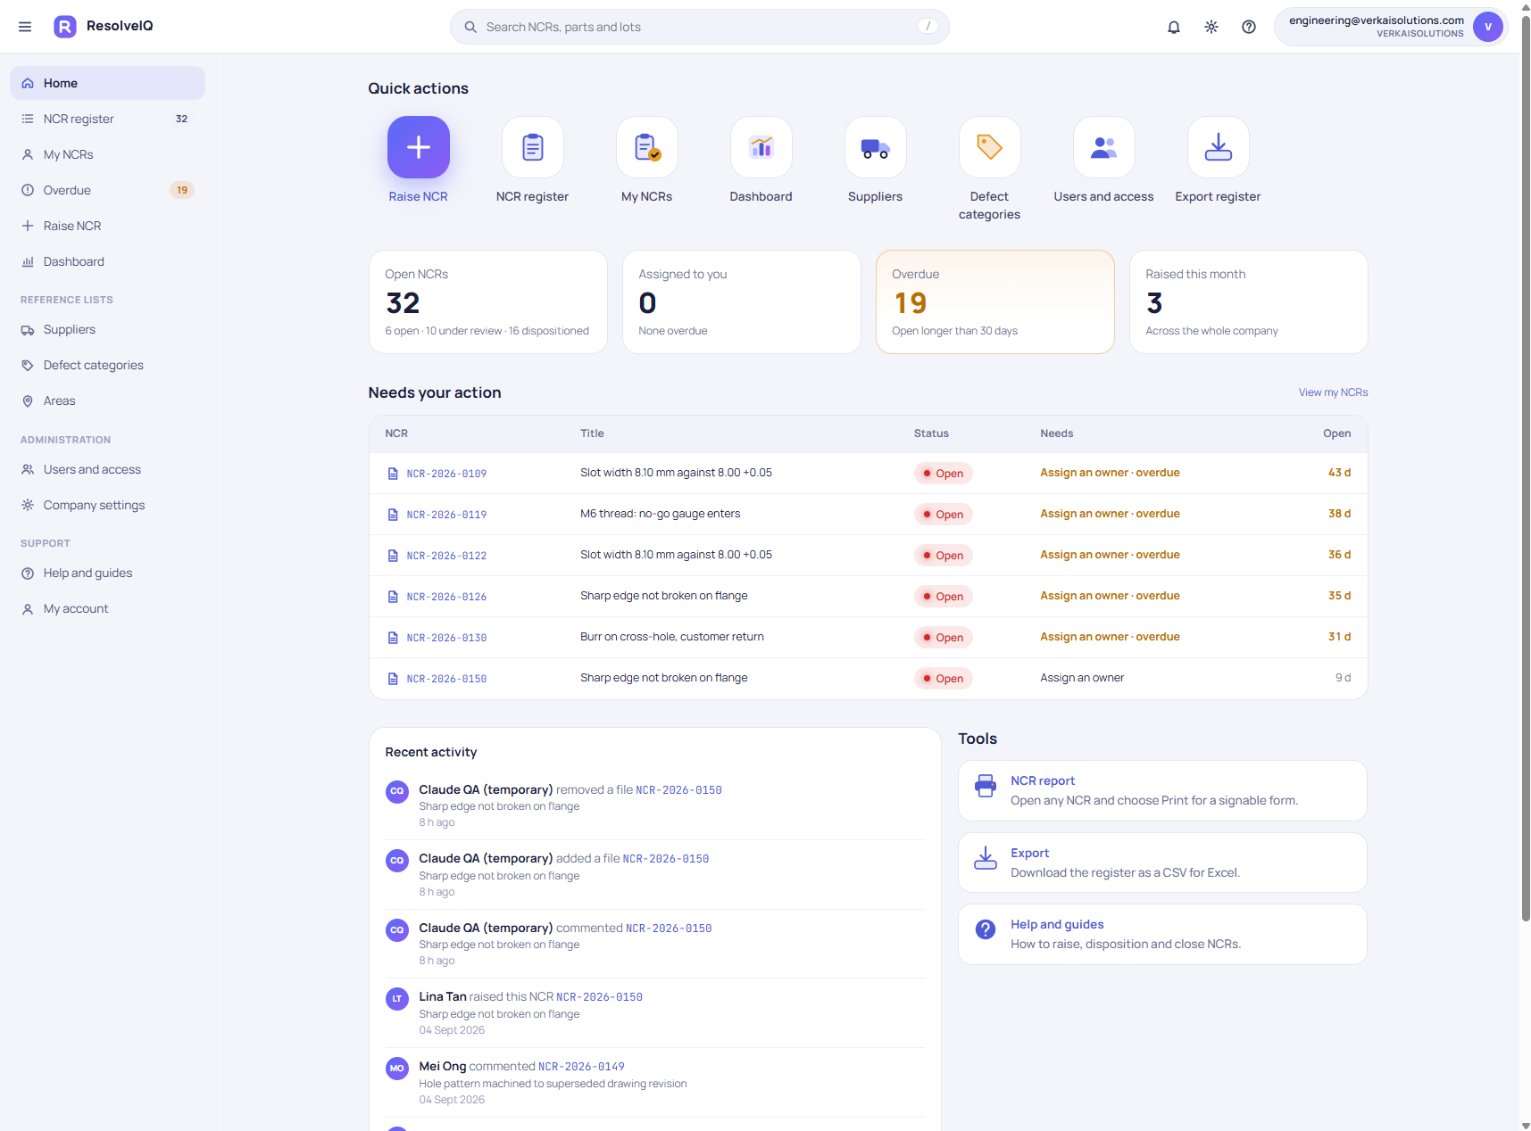Open the My NCRs quick action icon
Image resolution: width=1531 pixels, height=1131 pixels.
[x=647, y=147]
